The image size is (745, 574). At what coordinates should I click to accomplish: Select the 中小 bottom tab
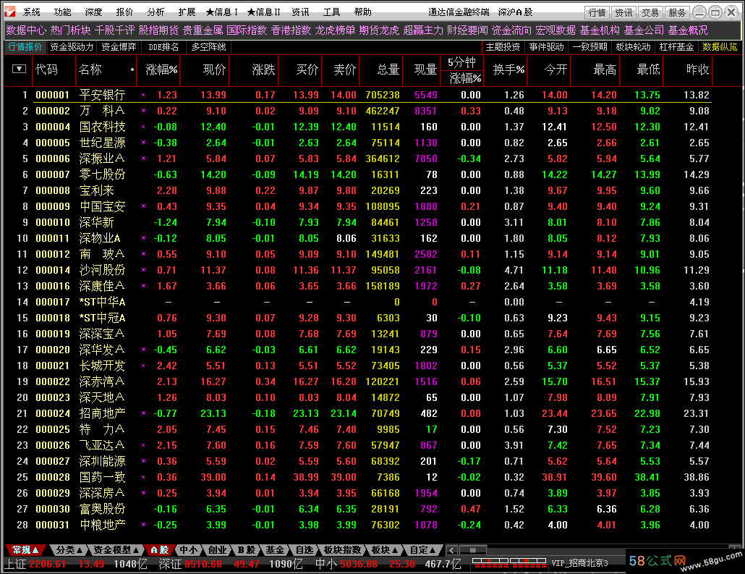tap(188, 549)
